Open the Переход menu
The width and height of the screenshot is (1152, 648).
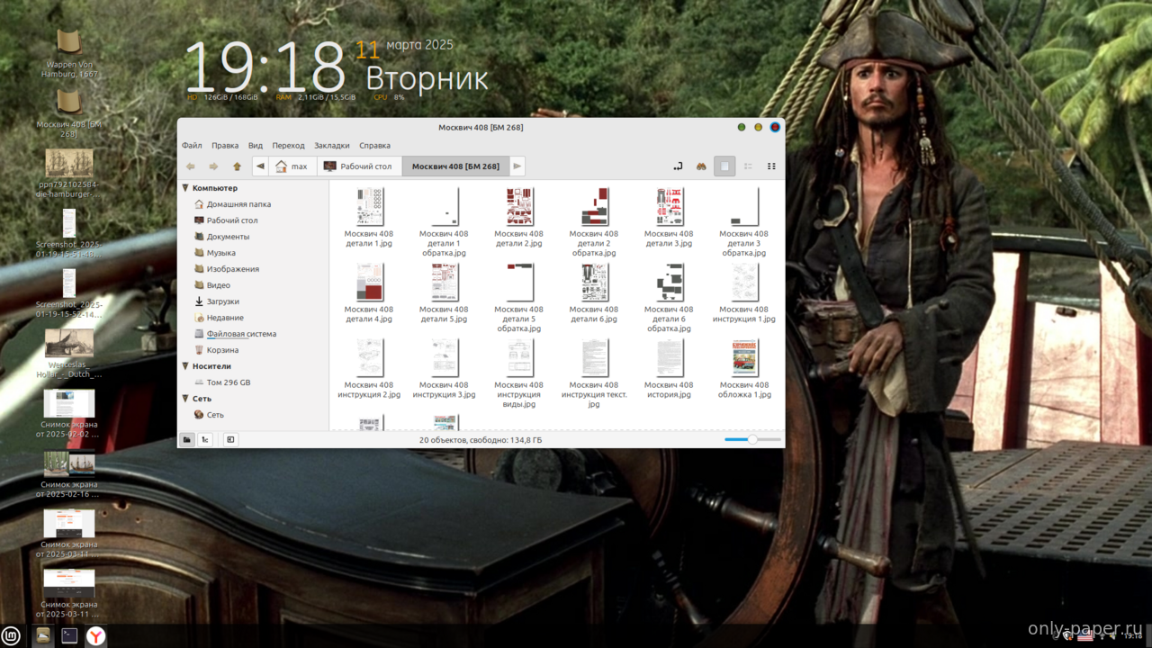point(288,146)
